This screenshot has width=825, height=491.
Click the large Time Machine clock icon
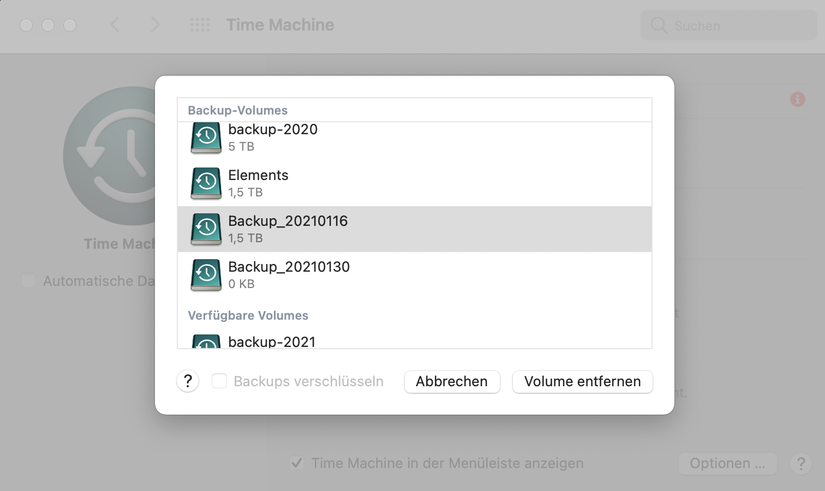[x=109, y=156]
